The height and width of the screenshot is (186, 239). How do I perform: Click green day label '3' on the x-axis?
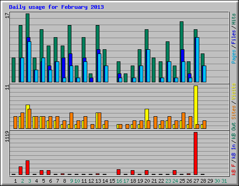29,181
